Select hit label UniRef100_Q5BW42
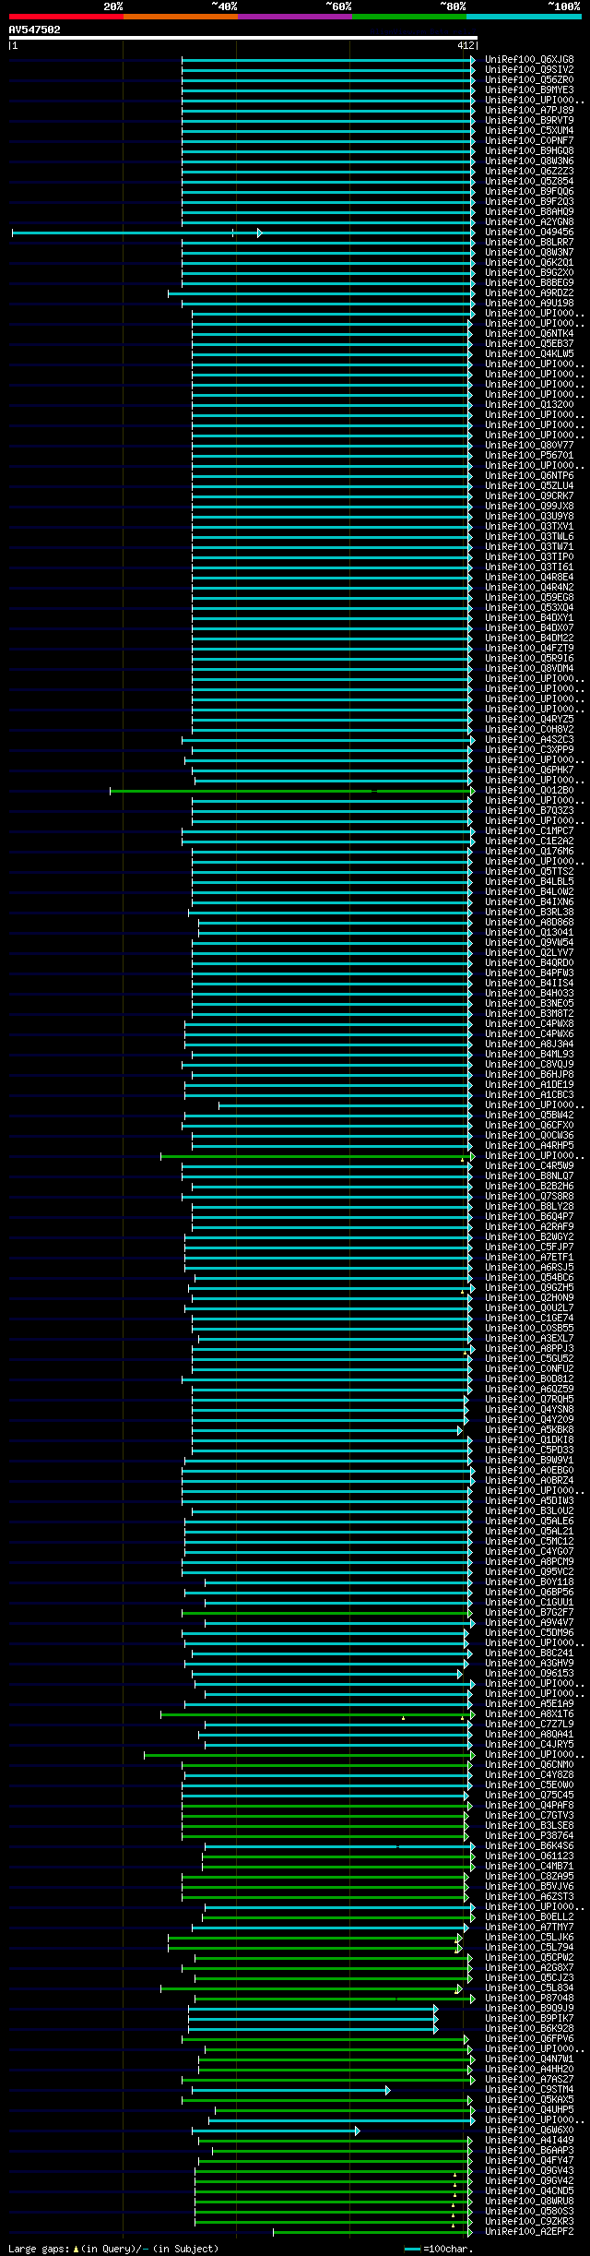Viewport: 590px width, 2256px height. coord(529,1116)
